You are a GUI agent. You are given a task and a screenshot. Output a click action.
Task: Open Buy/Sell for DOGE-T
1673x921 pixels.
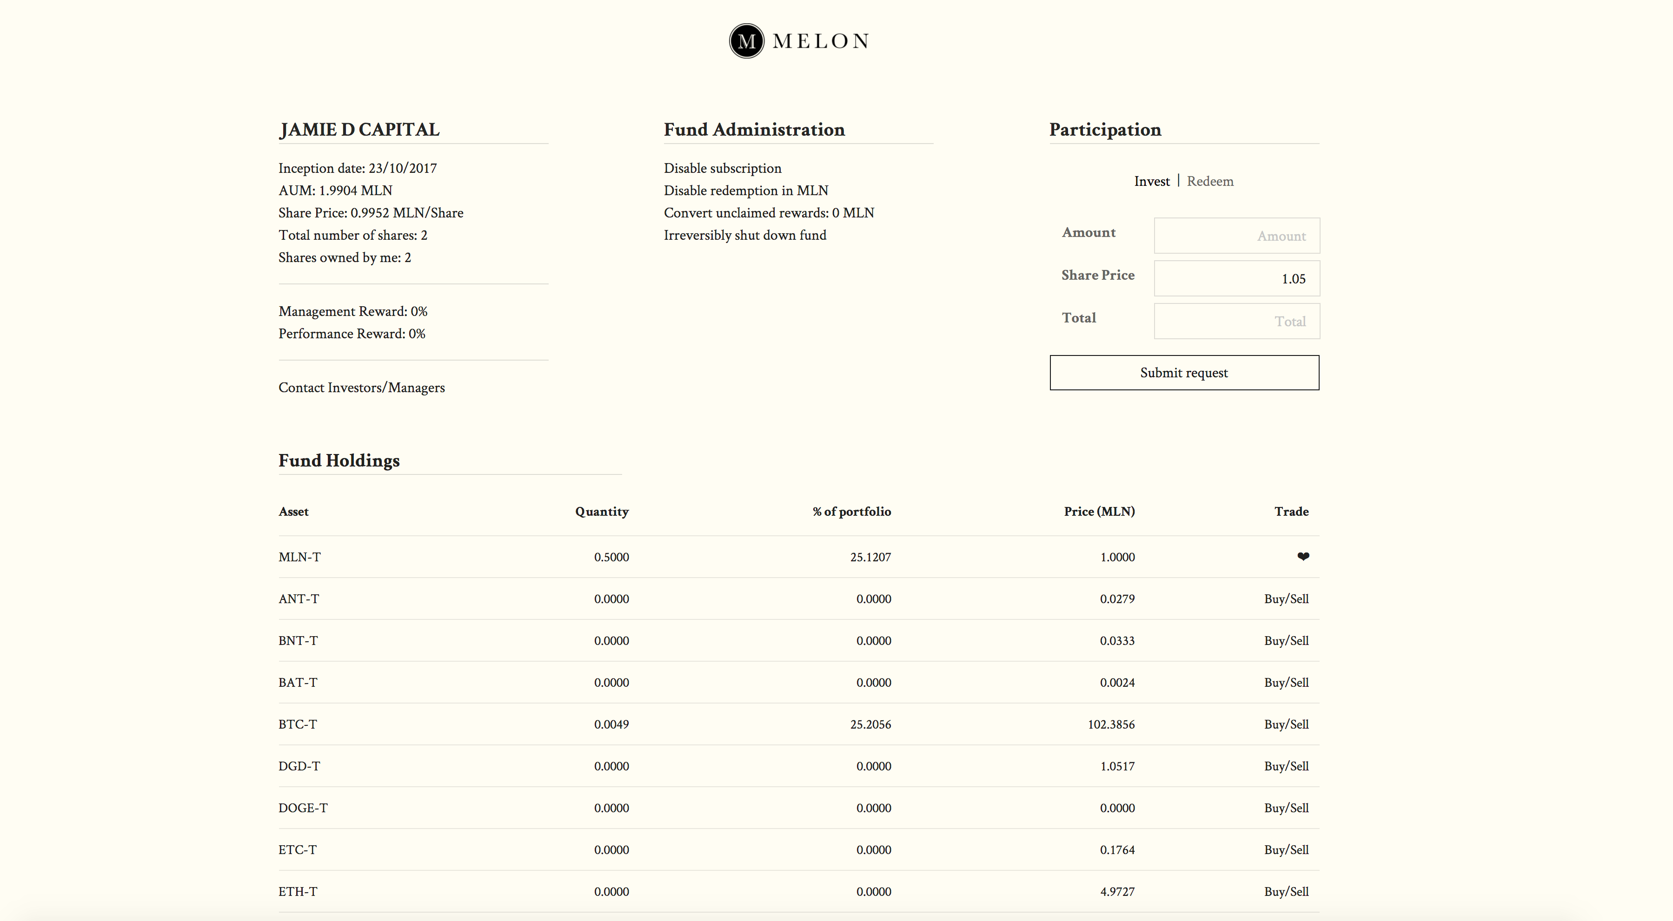[x=1286, y=808]
